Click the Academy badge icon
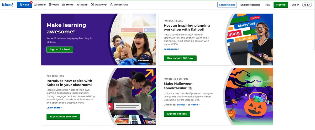The height and width of the screenshot is (130, 315). pyautogui.click(x=92, y=5)
